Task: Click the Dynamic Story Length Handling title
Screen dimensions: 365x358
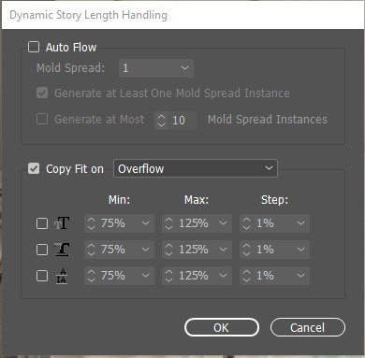Action: (88, 15)
